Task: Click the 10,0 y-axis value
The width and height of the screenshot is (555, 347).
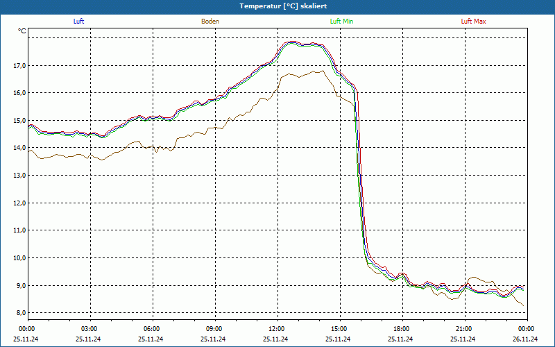Action: (19, 257)
